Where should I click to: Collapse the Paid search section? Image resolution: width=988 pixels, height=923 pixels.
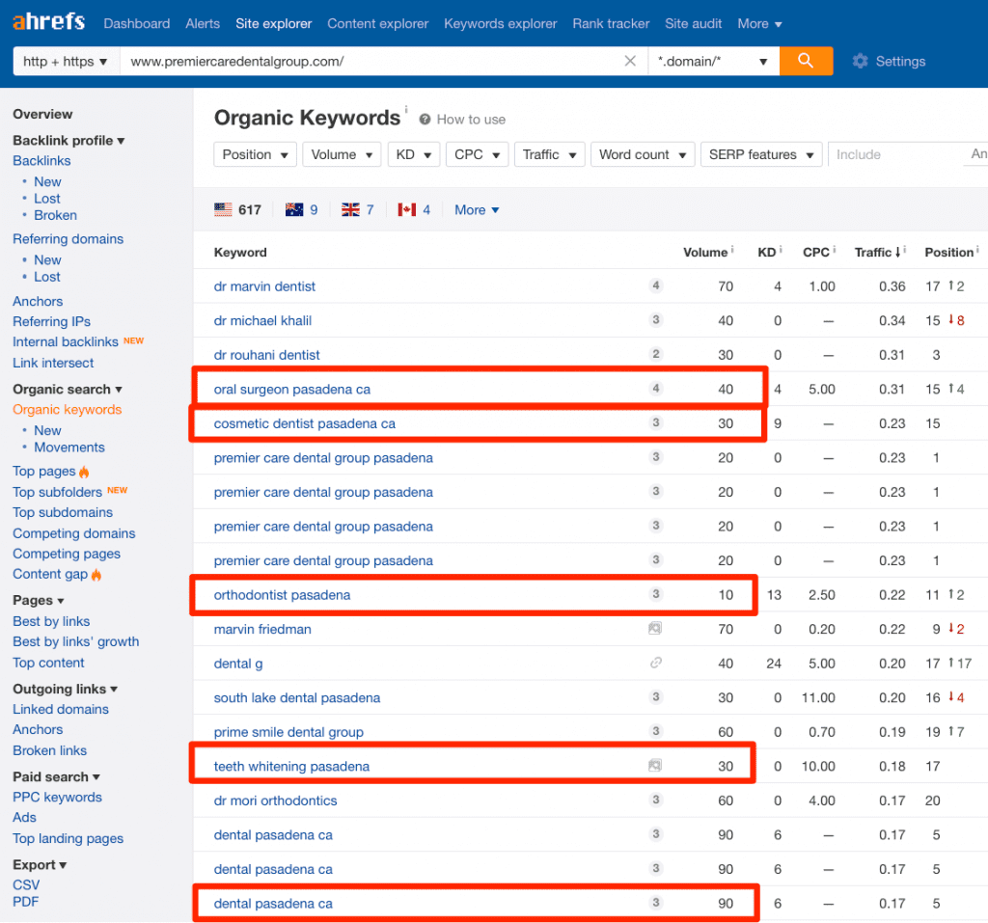[x=56, y=776]
